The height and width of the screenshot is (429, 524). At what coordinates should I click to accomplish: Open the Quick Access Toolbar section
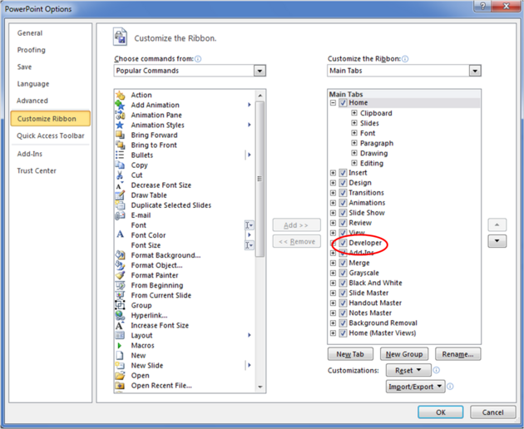point(51,136)
